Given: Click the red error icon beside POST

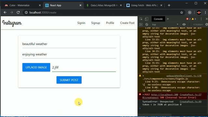Looking at the screenshot, I should coord(140,95).
